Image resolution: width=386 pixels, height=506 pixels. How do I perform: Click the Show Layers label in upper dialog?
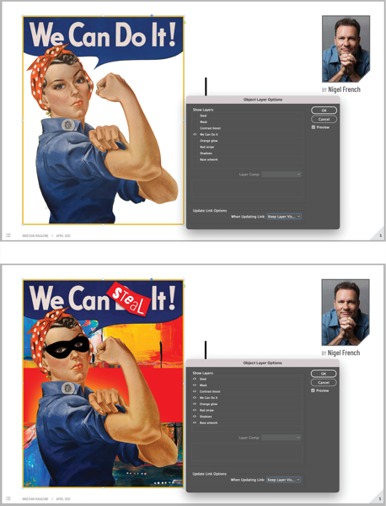click(x=203, y=110)
